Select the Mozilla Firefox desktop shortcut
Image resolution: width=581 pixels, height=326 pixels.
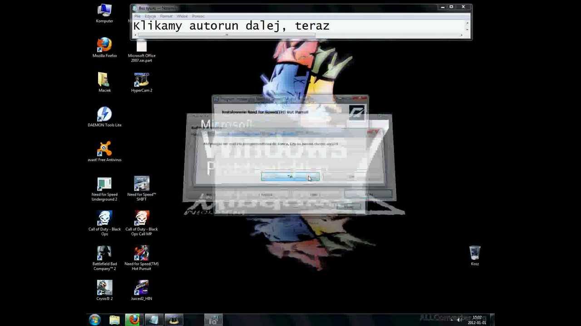[x=104, y=48]
